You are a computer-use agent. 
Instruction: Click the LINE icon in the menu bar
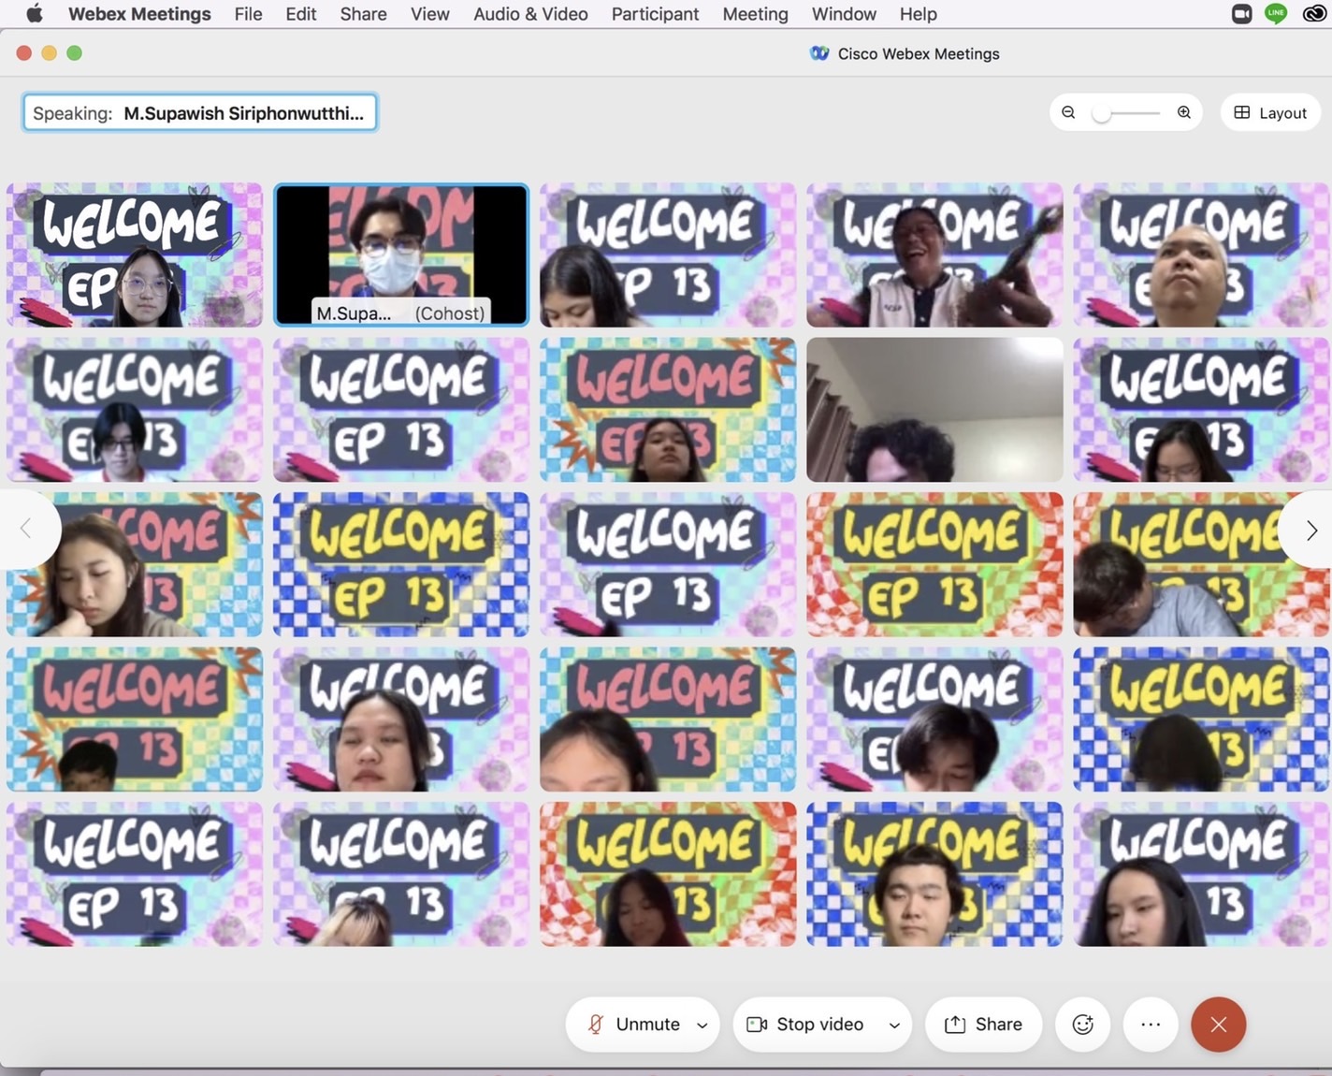coord(1276,13)
